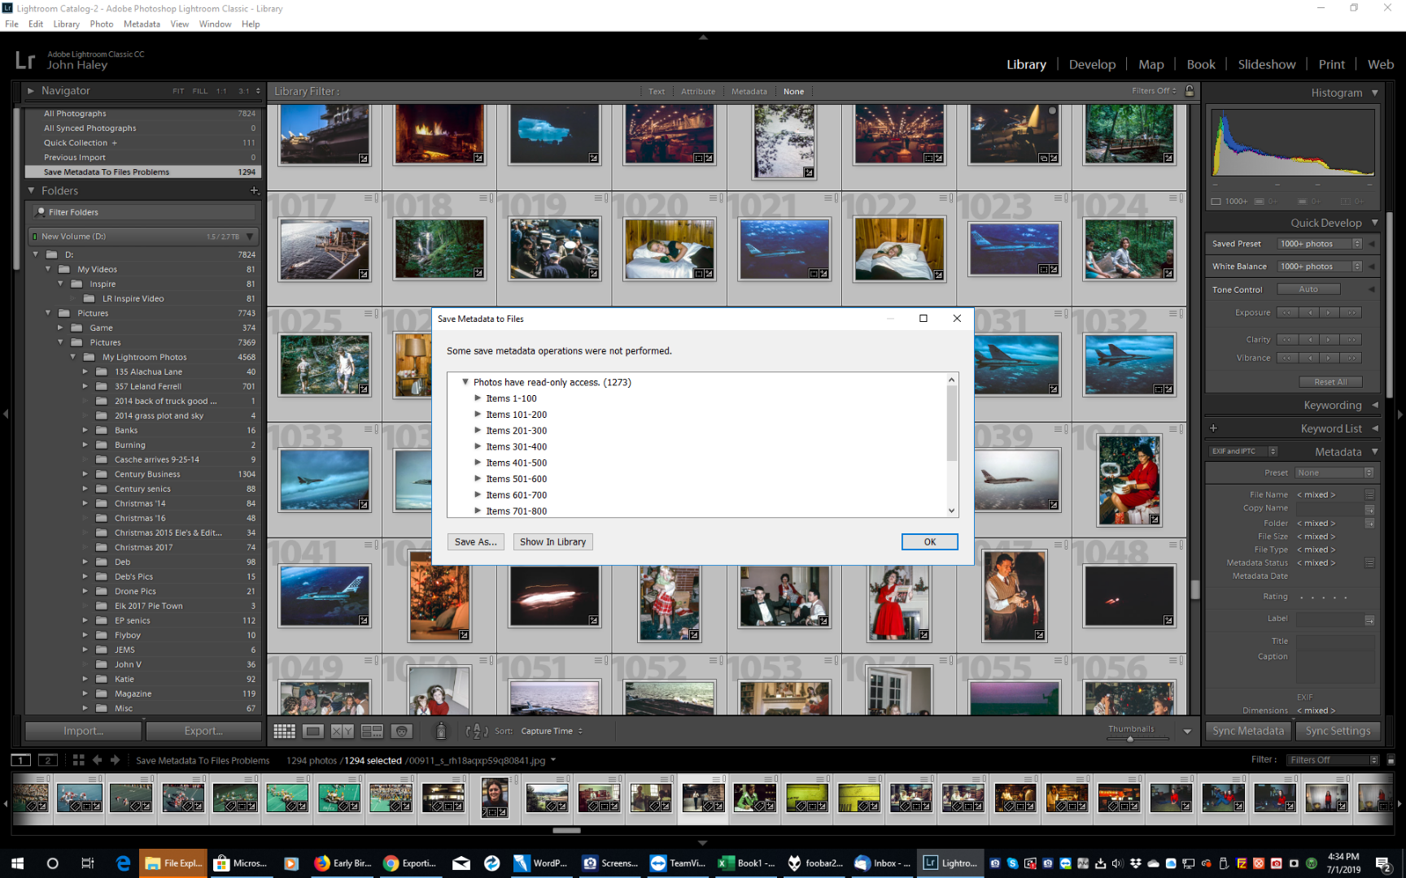The image size is (1406, 878).
Task: Click the Filter Folders search field
Action: point(143,212)
